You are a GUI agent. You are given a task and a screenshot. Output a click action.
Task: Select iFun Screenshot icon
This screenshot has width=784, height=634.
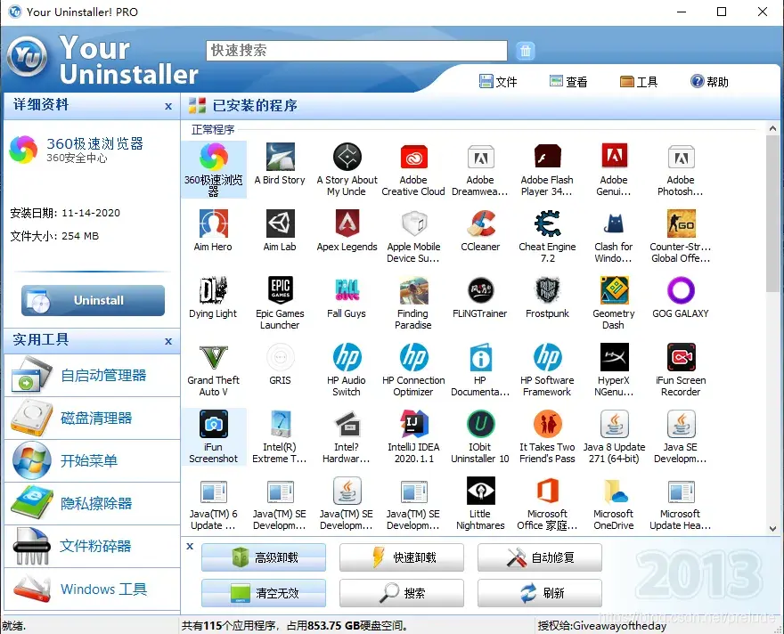214,424
